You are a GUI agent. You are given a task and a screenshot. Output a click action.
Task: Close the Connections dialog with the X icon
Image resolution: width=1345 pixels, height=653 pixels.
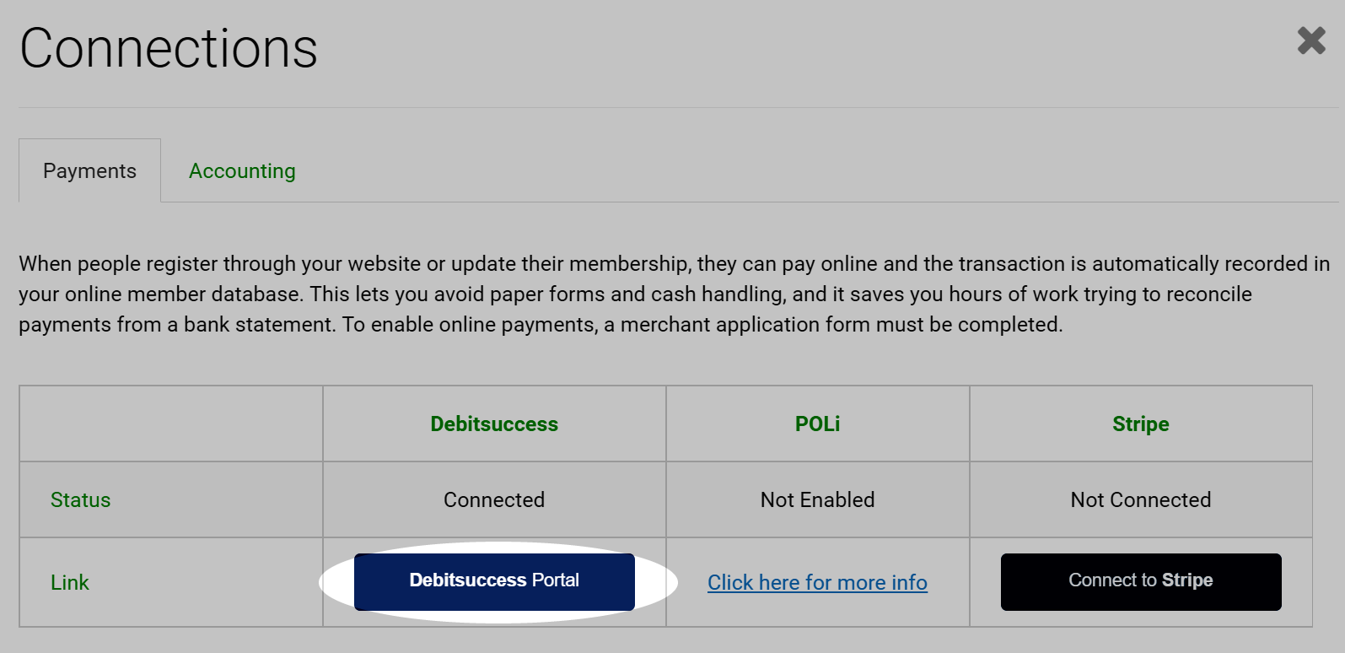pos(1311,40)
